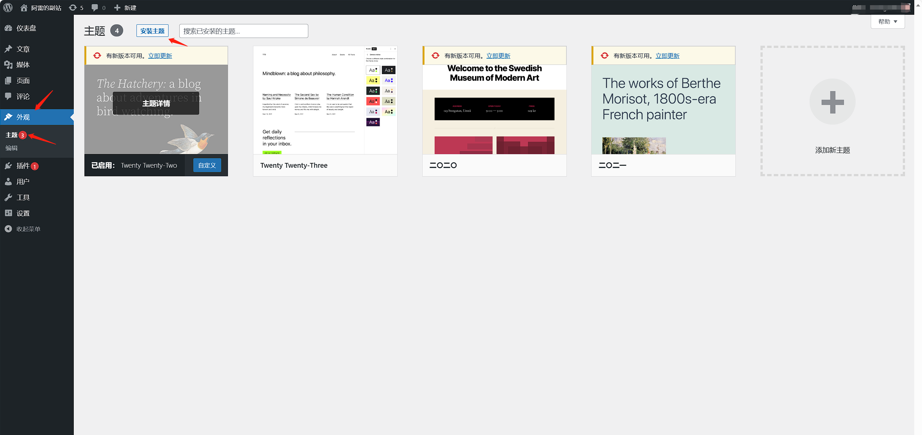Click the comment icon beside 评论
The width and height of the screenshot is (922, 435).
(x=8, y=96)
